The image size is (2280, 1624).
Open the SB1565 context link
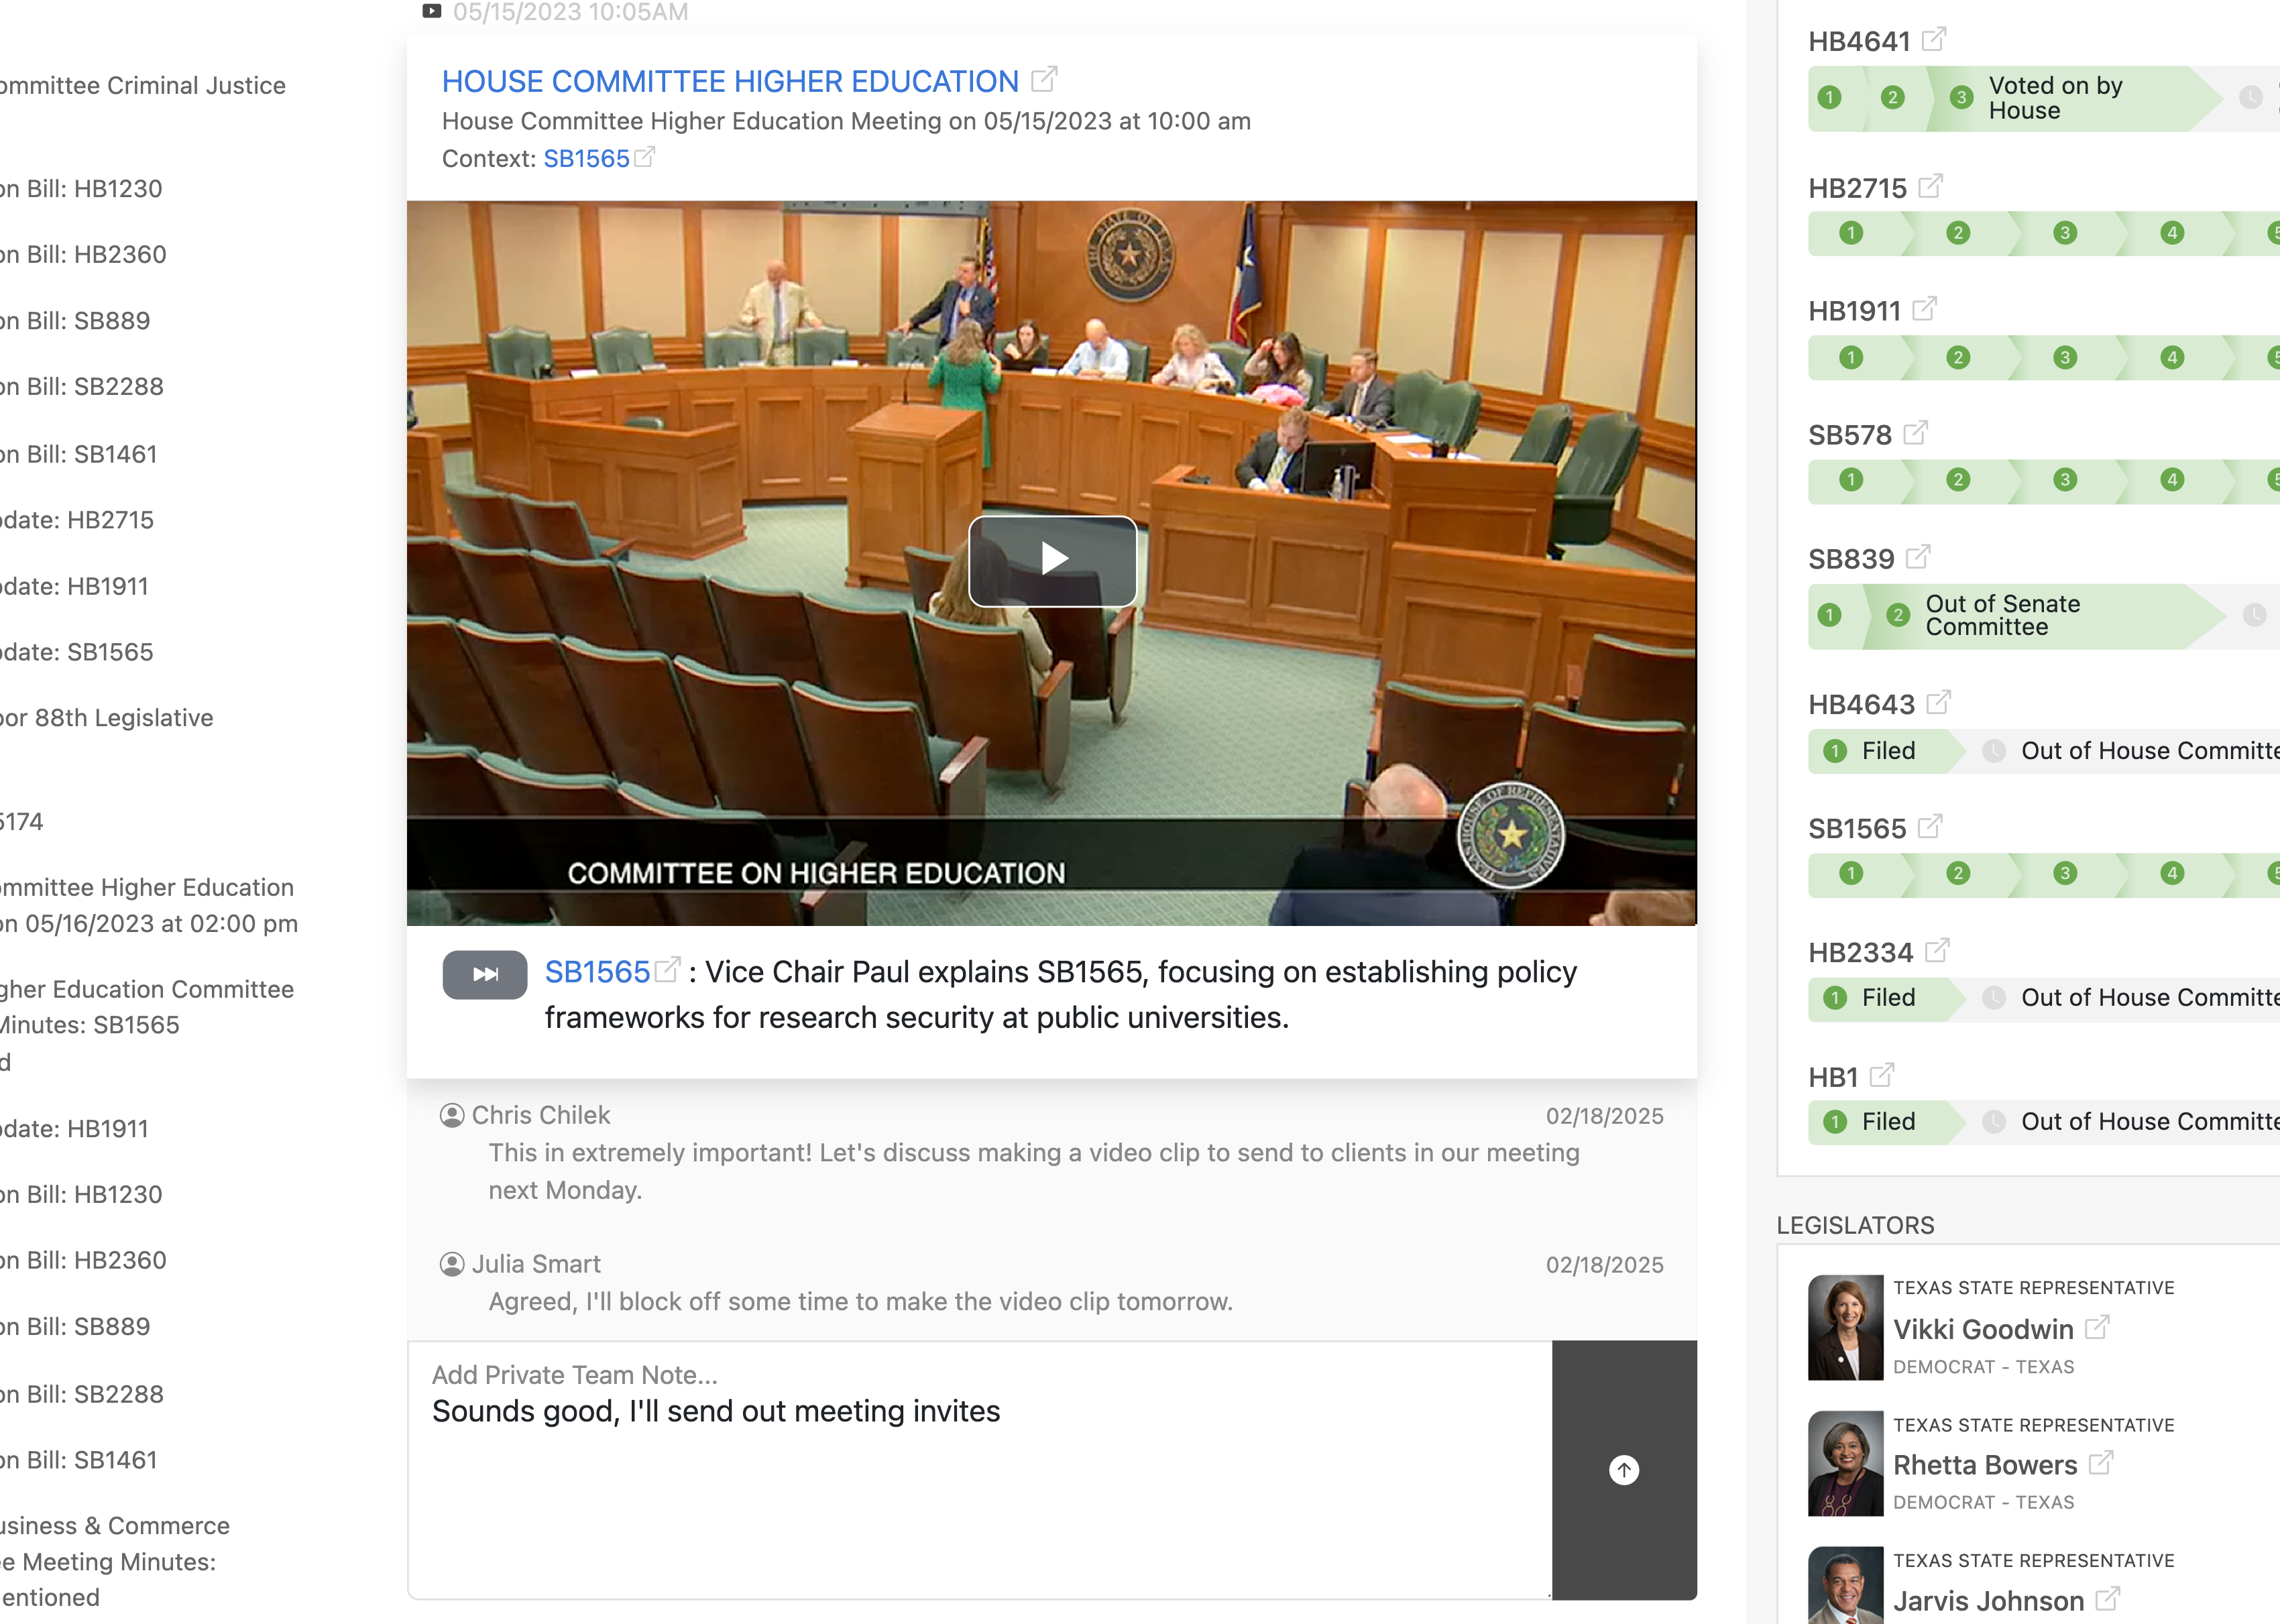tap(586, 159)
